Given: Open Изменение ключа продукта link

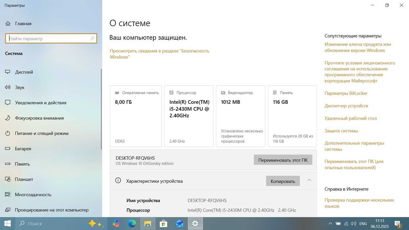Looking at the screenshot, I should pyautogui.click(x=357, y=47).
